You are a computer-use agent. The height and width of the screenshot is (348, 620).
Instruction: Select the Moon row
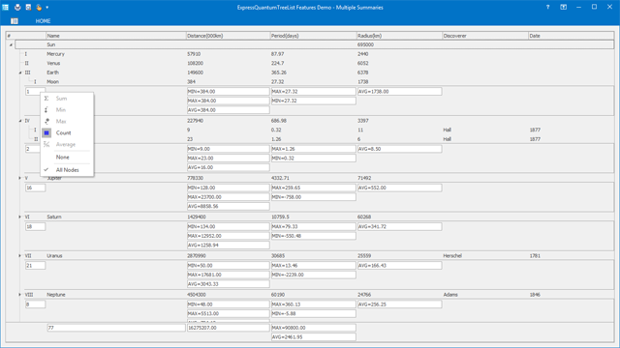[323, 81]
